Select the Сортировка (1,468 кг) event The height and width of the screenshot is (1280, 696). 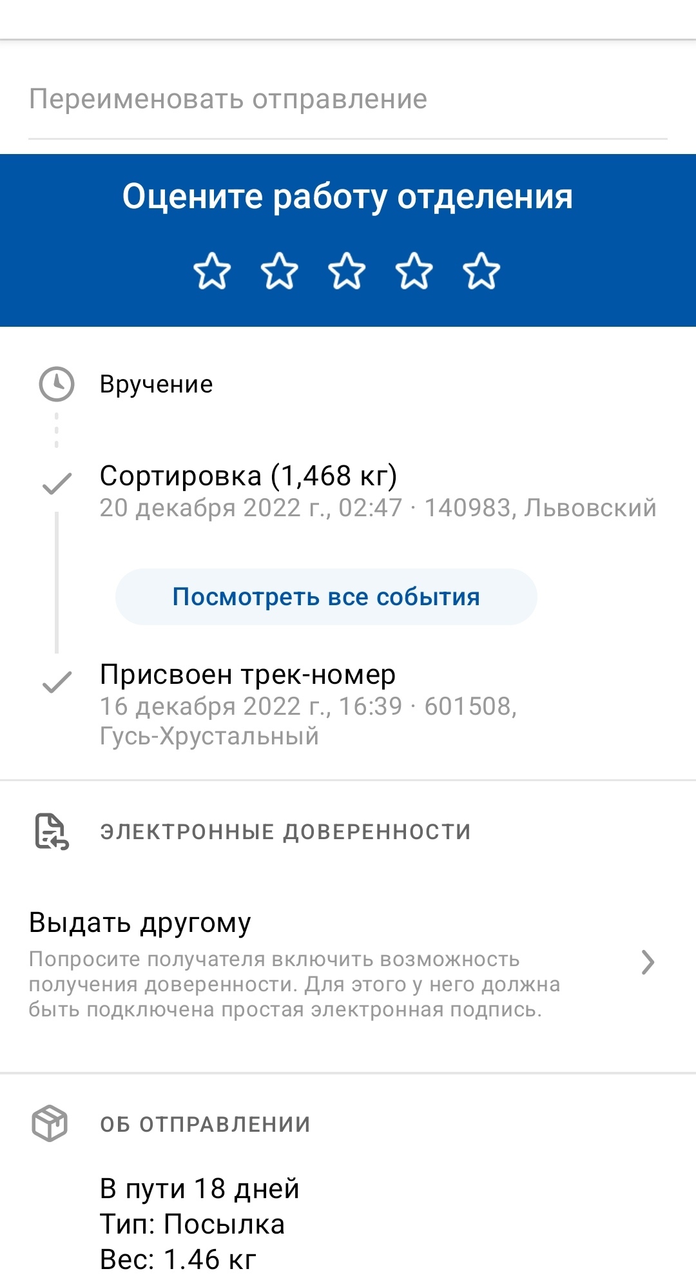coord(248,476)
